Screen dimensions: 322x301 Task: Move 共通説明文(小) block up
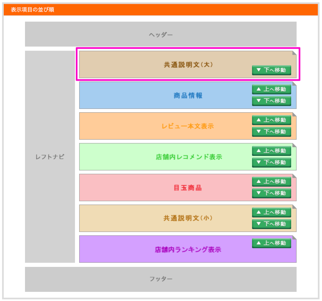pos(271,212)
